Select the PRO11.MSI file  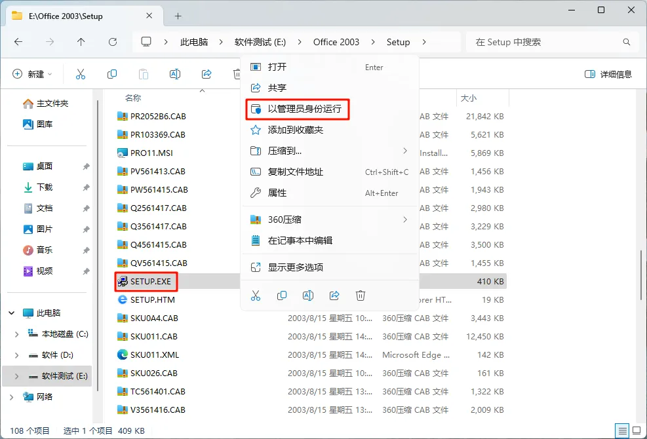[151, 153]
